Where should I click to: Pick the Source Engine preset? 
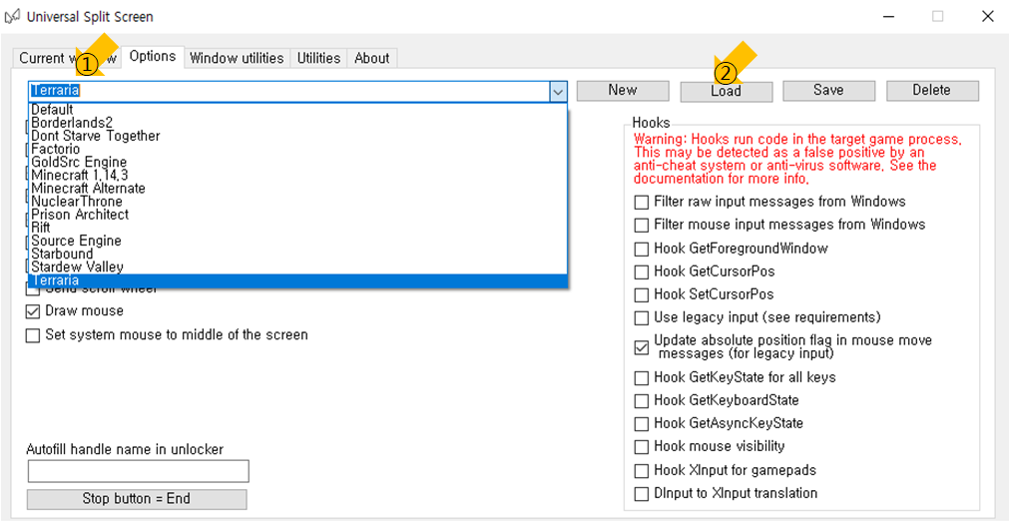[297, 241]
